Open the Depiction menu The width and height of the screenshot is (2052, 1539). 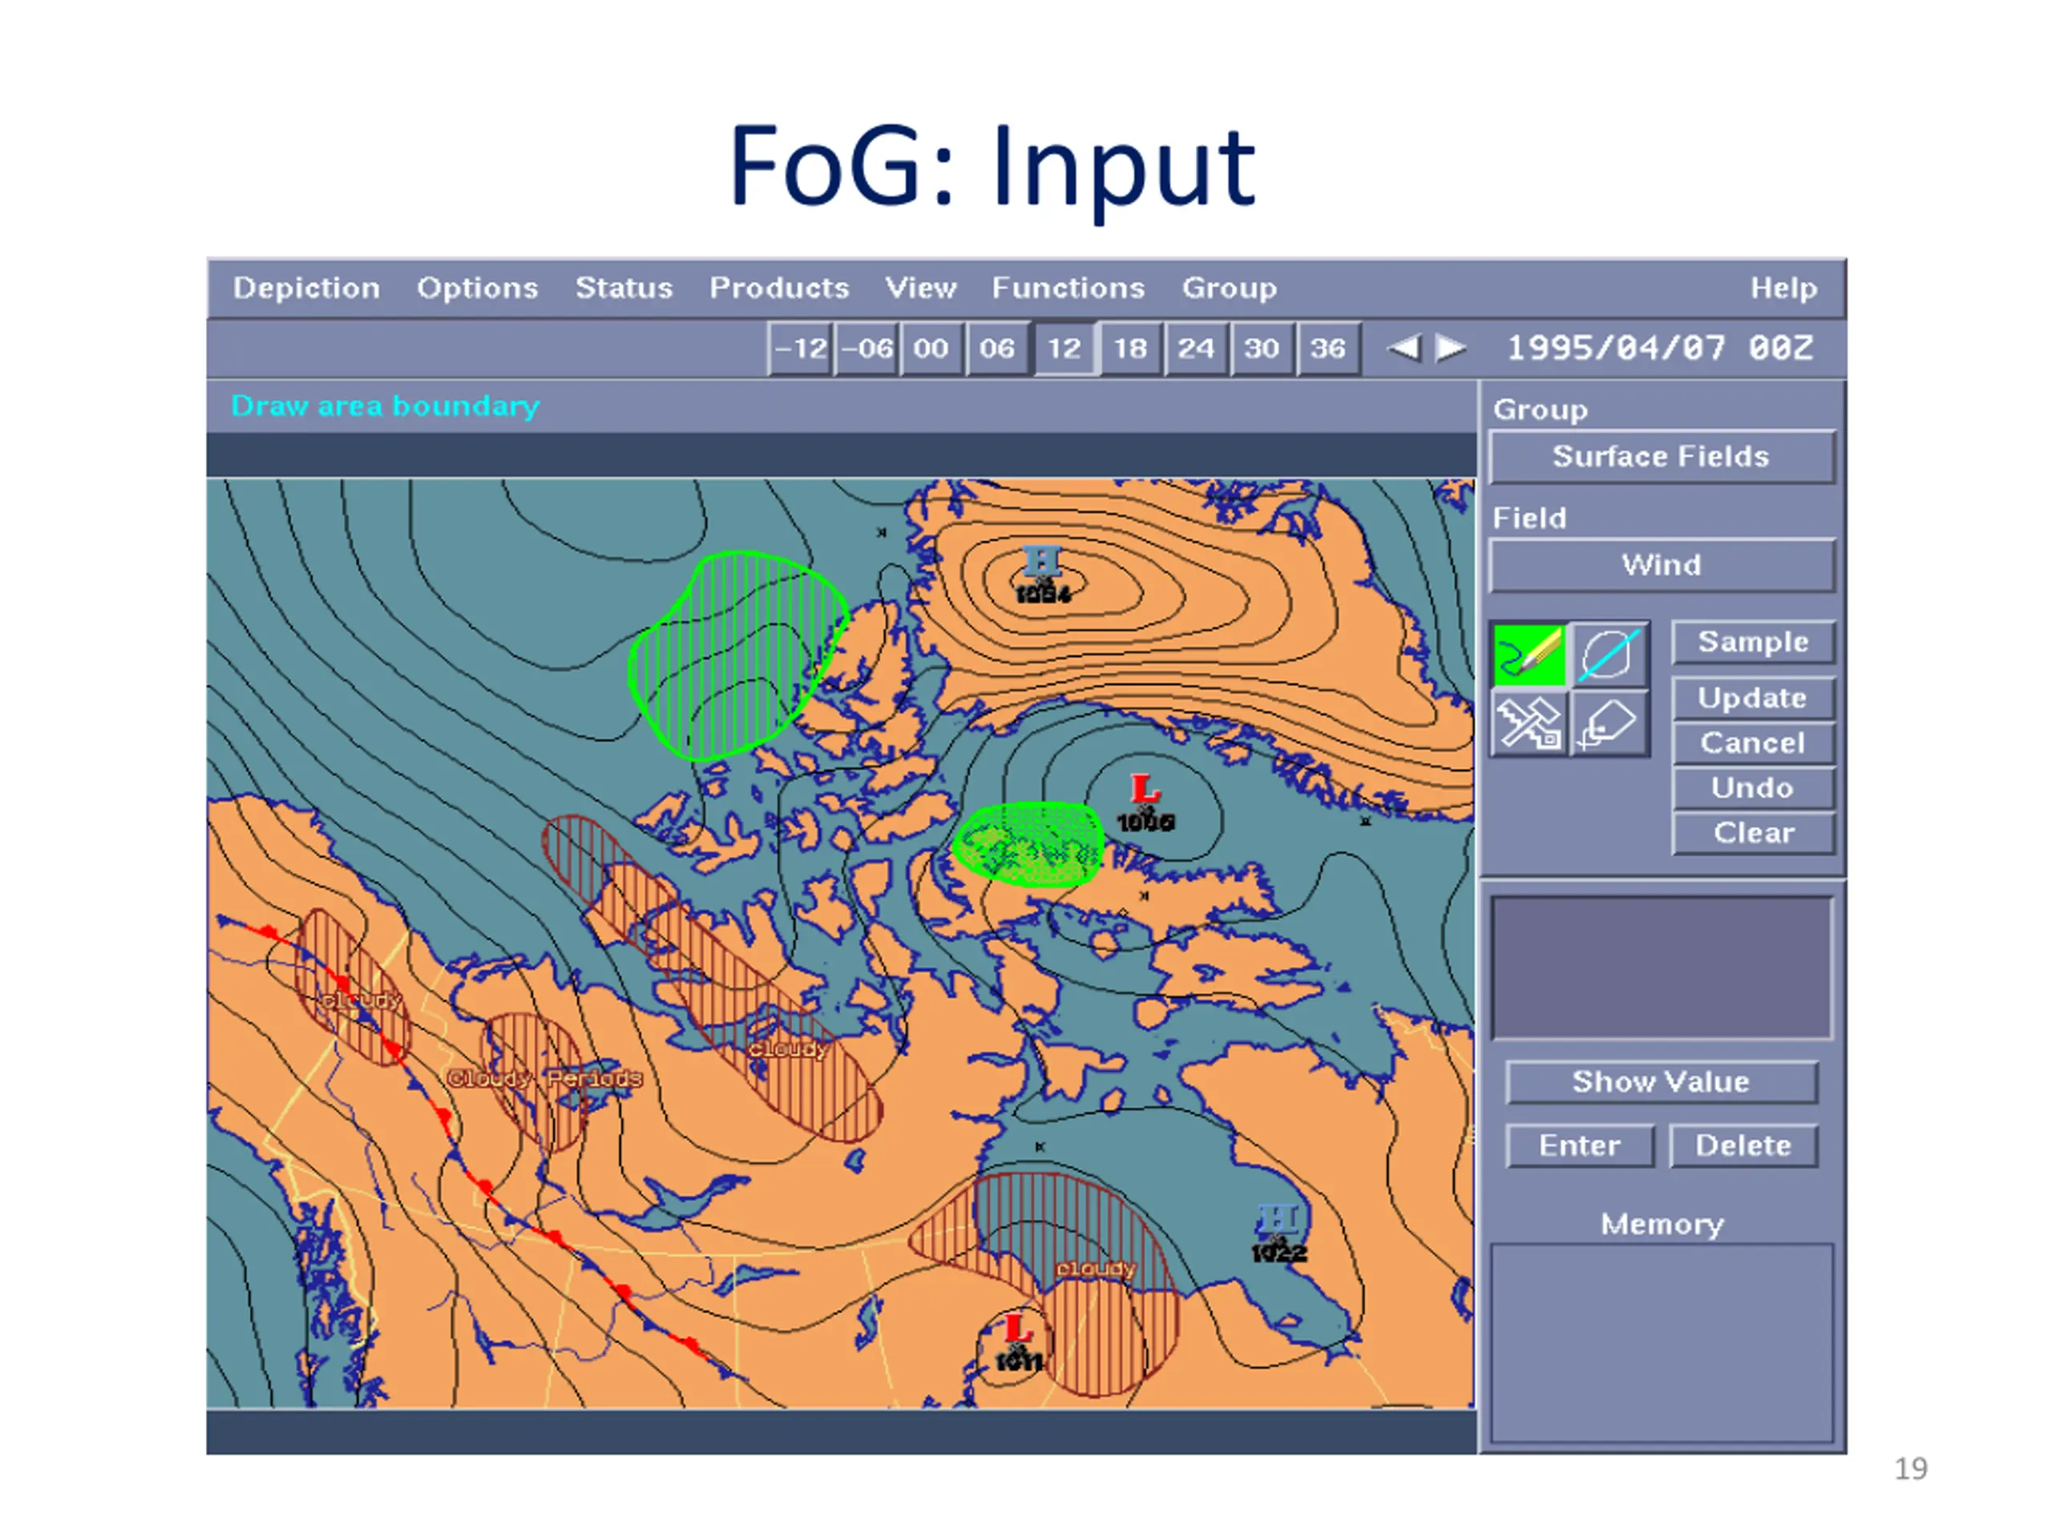pos(306,289)
